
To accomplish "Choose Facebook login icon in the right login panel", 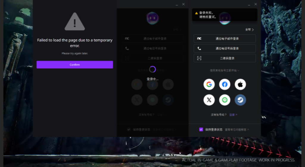I will [x=225, y=84].
